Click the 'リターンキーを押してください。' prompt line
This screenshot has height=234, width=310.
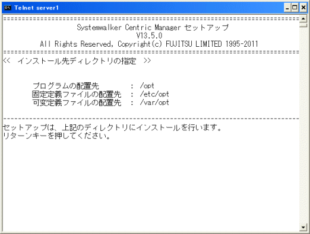(x=56, y=136)
